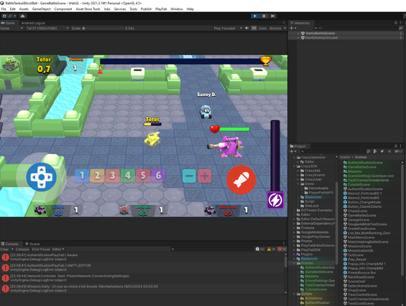406x306 pixels.
Task: Open the Game display mode dropdown
Action: point(11,28)
